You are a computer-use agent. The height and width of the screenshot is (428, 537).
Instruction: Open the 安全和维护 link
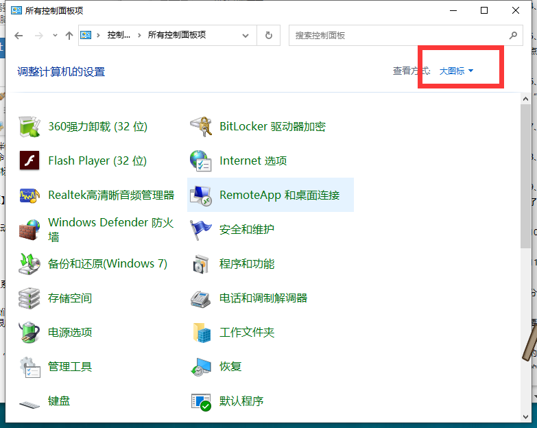[x=247, y=229]
